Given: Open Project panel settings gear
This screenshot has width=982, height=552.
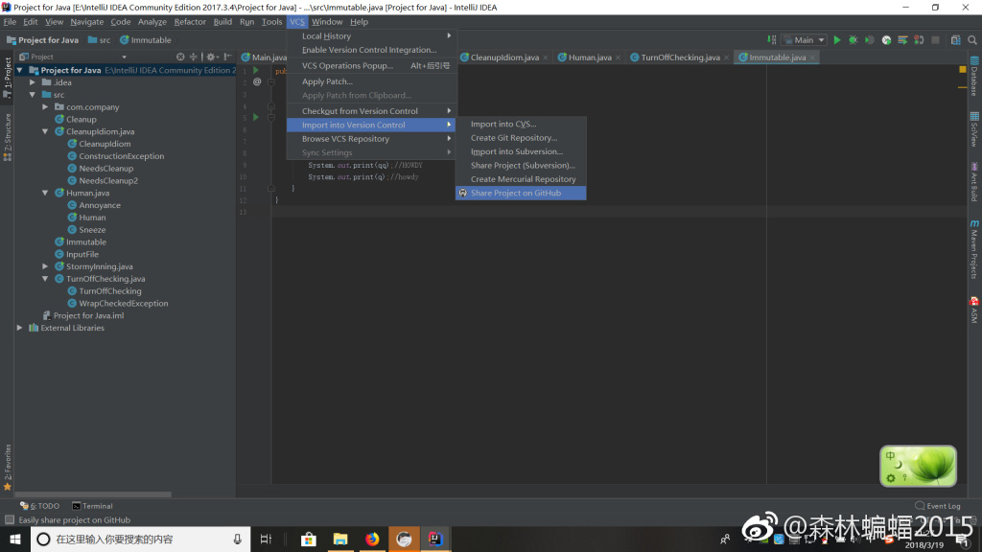Looking at the screenshot, I should (211, 57).
